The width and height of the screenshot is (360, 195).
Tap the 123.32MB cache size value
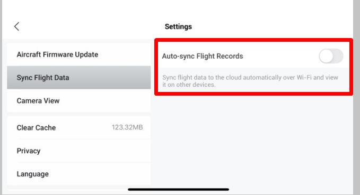(x=127, y=127)
